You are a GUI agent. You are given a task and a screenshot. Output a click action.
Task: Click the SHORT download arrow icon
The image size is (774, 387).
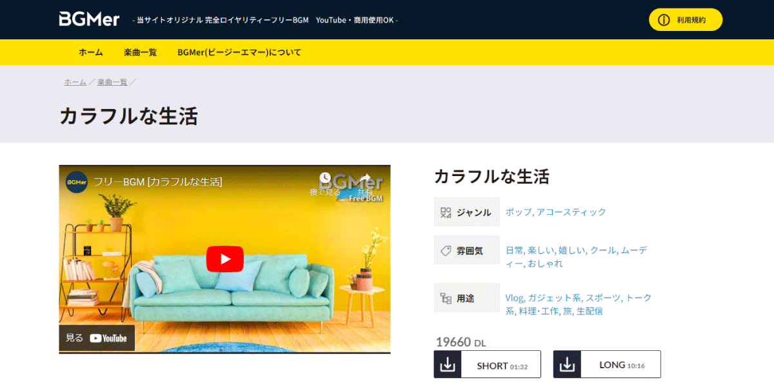click(x=448, y=364)
